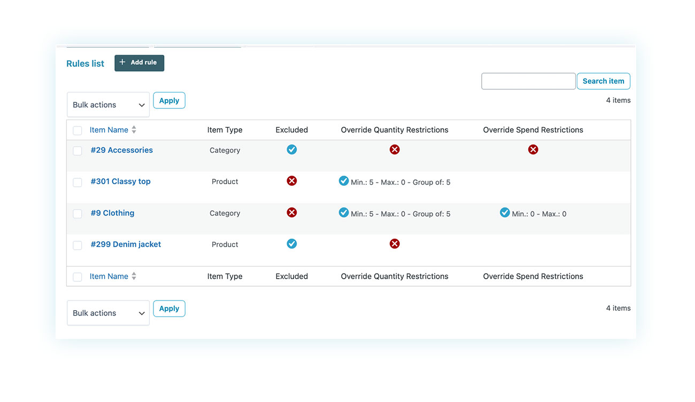Open the bottom Bulk actions dropdown
This screenshot has width=695, height=402.
click(x=108, y=313)
